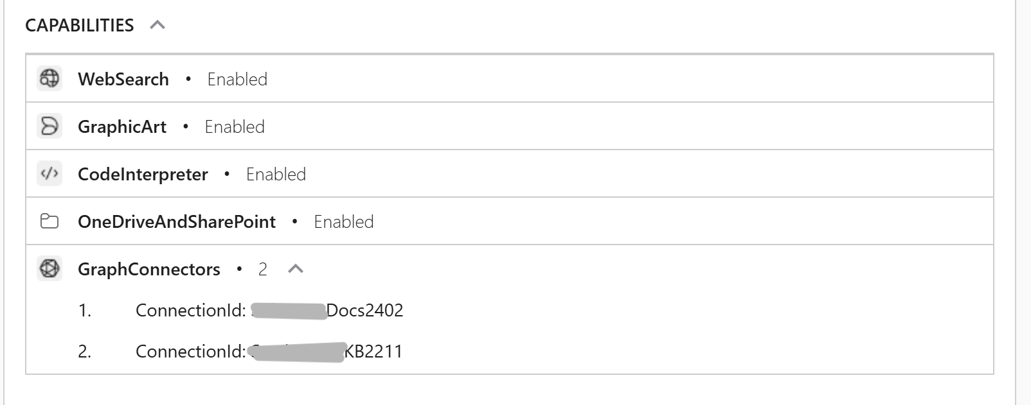The image size is (1031, 405).
Task: Collapse the GraphConnectors list chevron
Action: click(296, 269)
